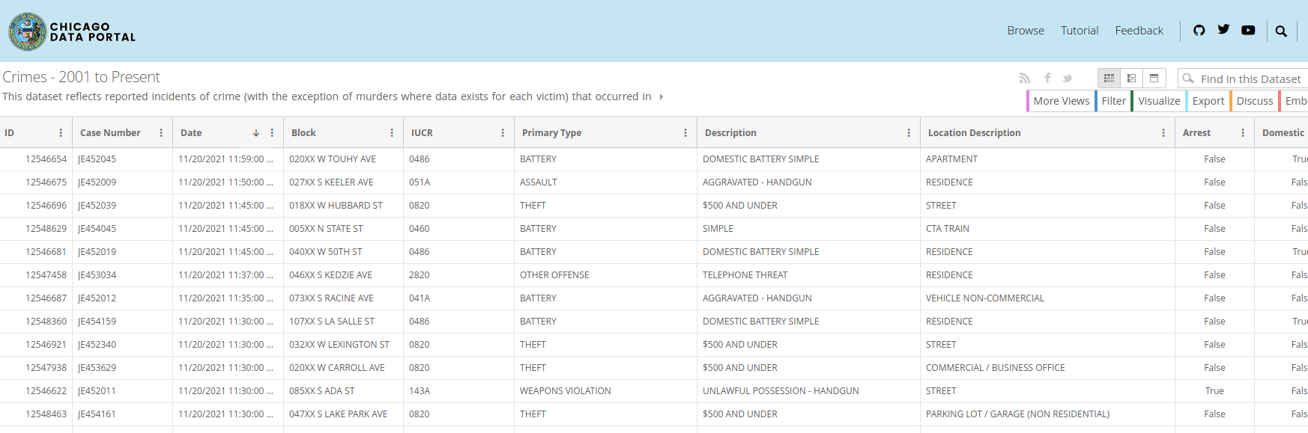Click the Domestic column header
Viewport: 1308px width, 433px height.
pos(1283,133)
